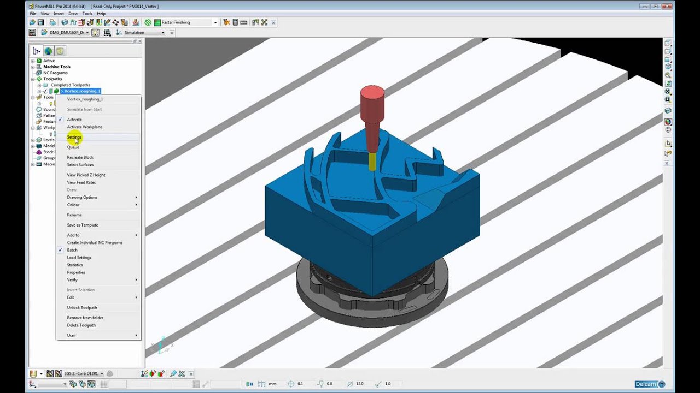Open the Help menu
Viewport: 700px width, 393px height.
point(101,14)
